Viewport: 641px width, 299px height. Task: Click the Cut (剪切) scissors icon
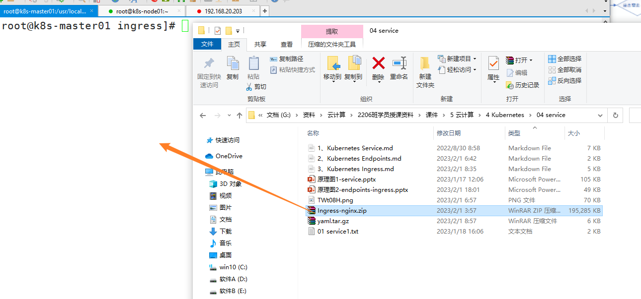[249, 87]
